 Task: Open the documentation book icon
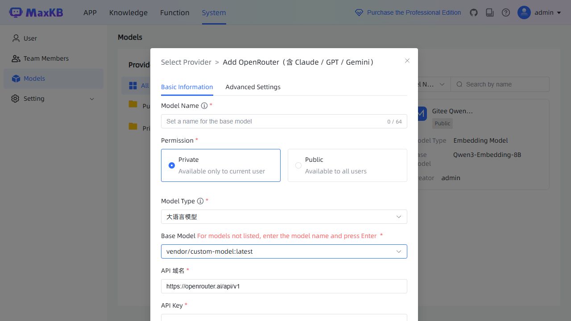click(490, 12)
